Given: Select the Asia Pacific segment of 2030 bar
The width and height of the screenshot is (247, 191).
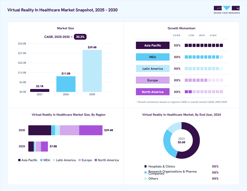Looking at the screenshot, I should point(40,130).
